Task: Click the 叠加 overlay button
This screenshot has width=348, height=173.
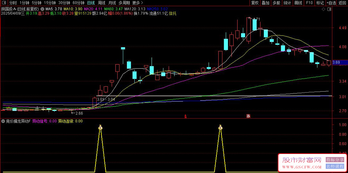Action: pyautogui.click(x=266, y=3)
